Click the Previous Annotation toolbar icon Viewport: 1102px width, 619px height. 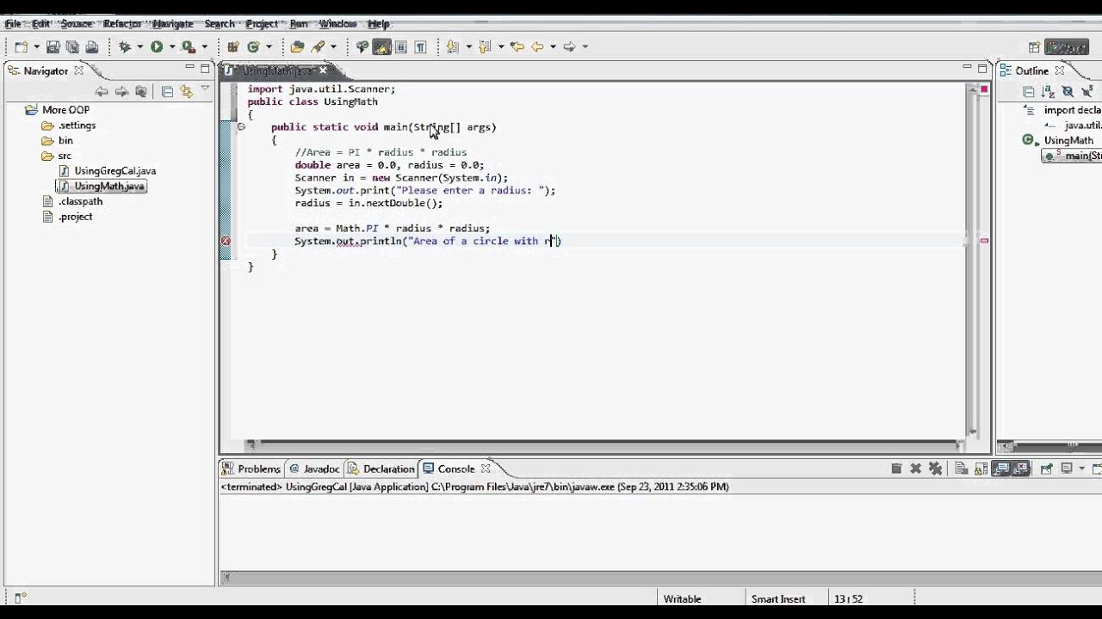tap(484, 47)
